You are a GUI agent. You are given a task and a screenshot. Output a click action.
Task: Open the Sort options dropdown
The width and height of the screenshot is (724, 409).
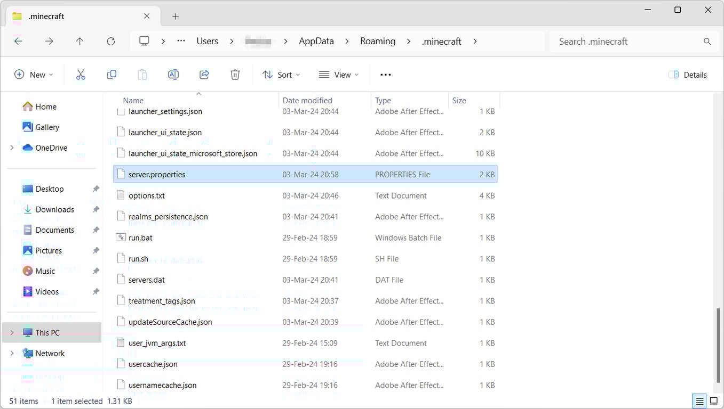point(281,75)
